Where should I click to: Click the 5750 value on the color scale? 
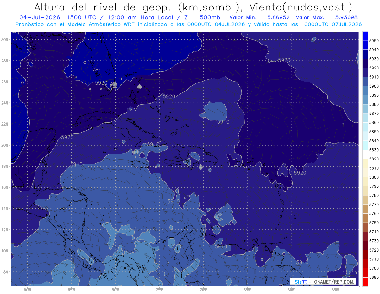374,223
